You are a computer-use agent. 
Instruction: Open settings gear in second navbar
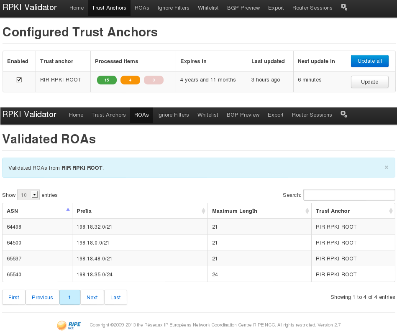click(343, 115)
